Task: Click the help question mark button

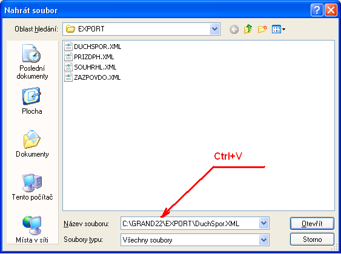Action: 317,10
